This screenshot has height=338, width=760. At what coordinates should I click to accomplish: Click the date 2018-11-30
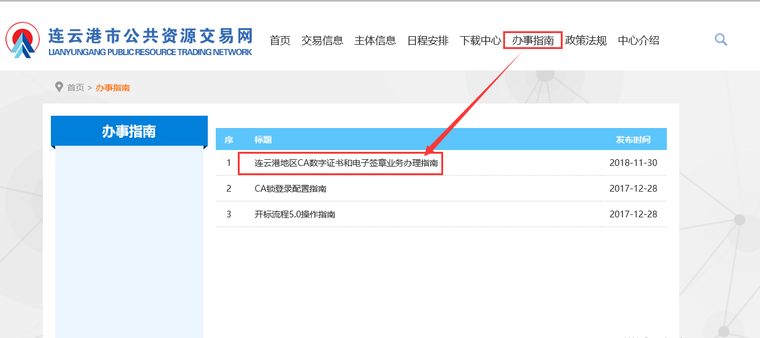633,163
